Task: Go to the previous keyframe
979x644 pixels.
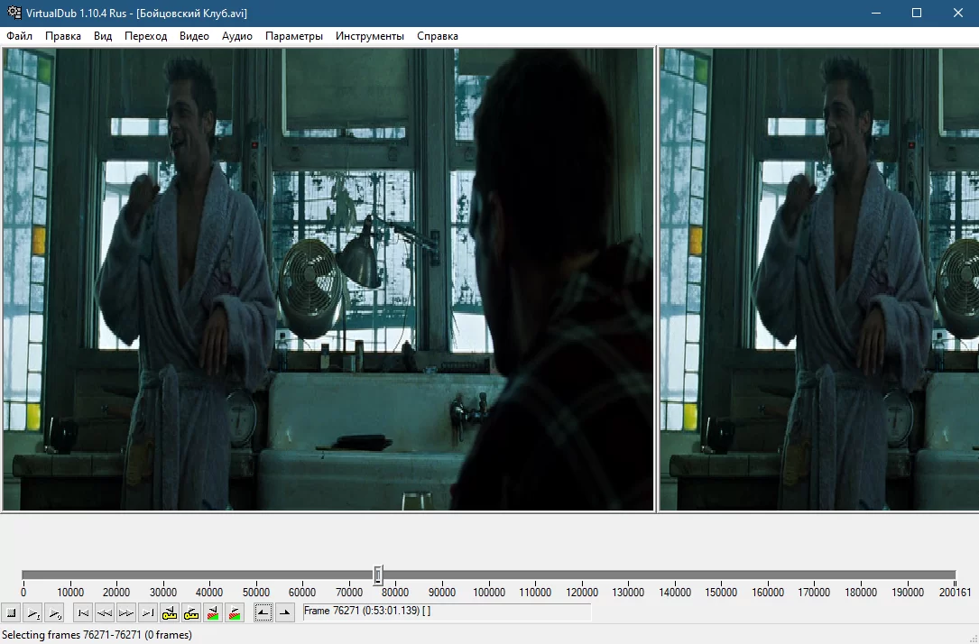Action: coord(170,613)
